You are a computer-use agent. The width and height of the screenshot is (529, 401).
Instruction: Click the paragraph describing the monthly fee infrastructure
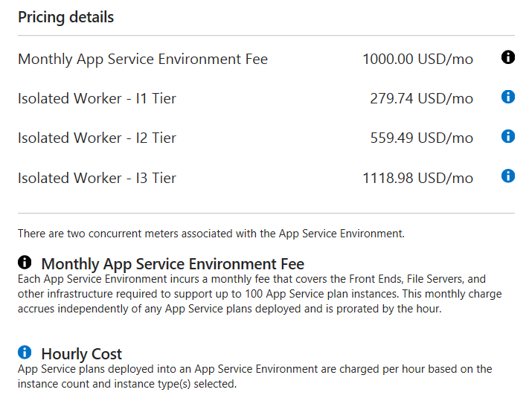tap(259, 294)
